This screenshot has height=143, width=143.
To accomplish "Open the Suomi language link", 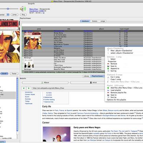I will (x=27, y=97).
